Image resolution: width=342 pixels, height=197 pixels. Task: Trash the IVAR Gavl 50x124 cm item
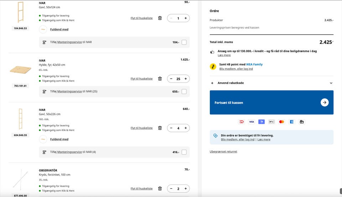160,18
